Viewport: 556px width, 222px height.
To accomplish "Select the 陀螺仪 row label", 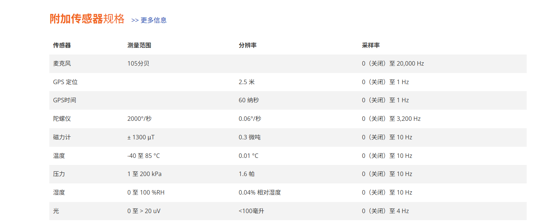I will pyautogui.click(x=62, y=119).
